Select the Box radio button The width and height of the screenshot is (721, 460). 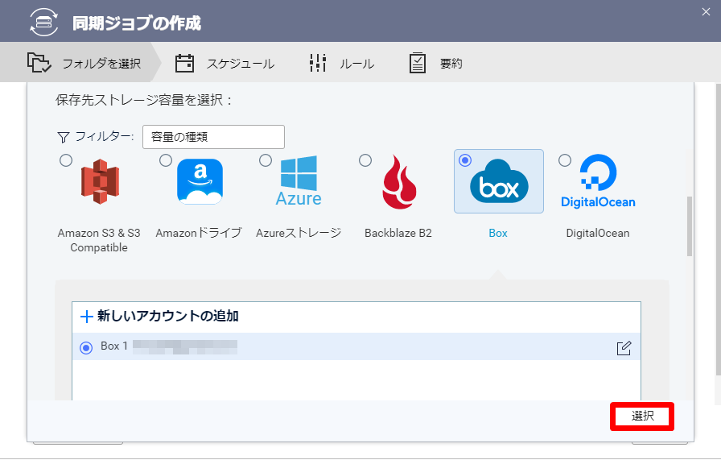pos(465,160)
